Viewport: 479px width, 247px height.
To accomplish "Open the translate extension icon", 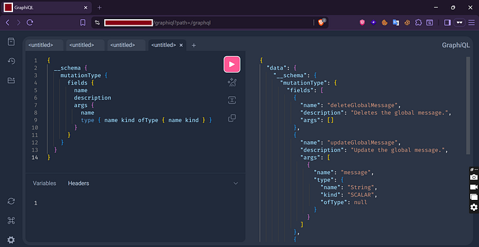I will pyautogui.click(x=396, y=23).
